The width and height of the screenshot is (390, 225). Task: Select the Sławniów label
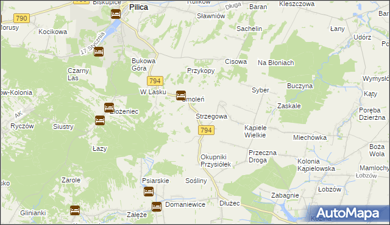pyautogui.click(x=211, y=16)
